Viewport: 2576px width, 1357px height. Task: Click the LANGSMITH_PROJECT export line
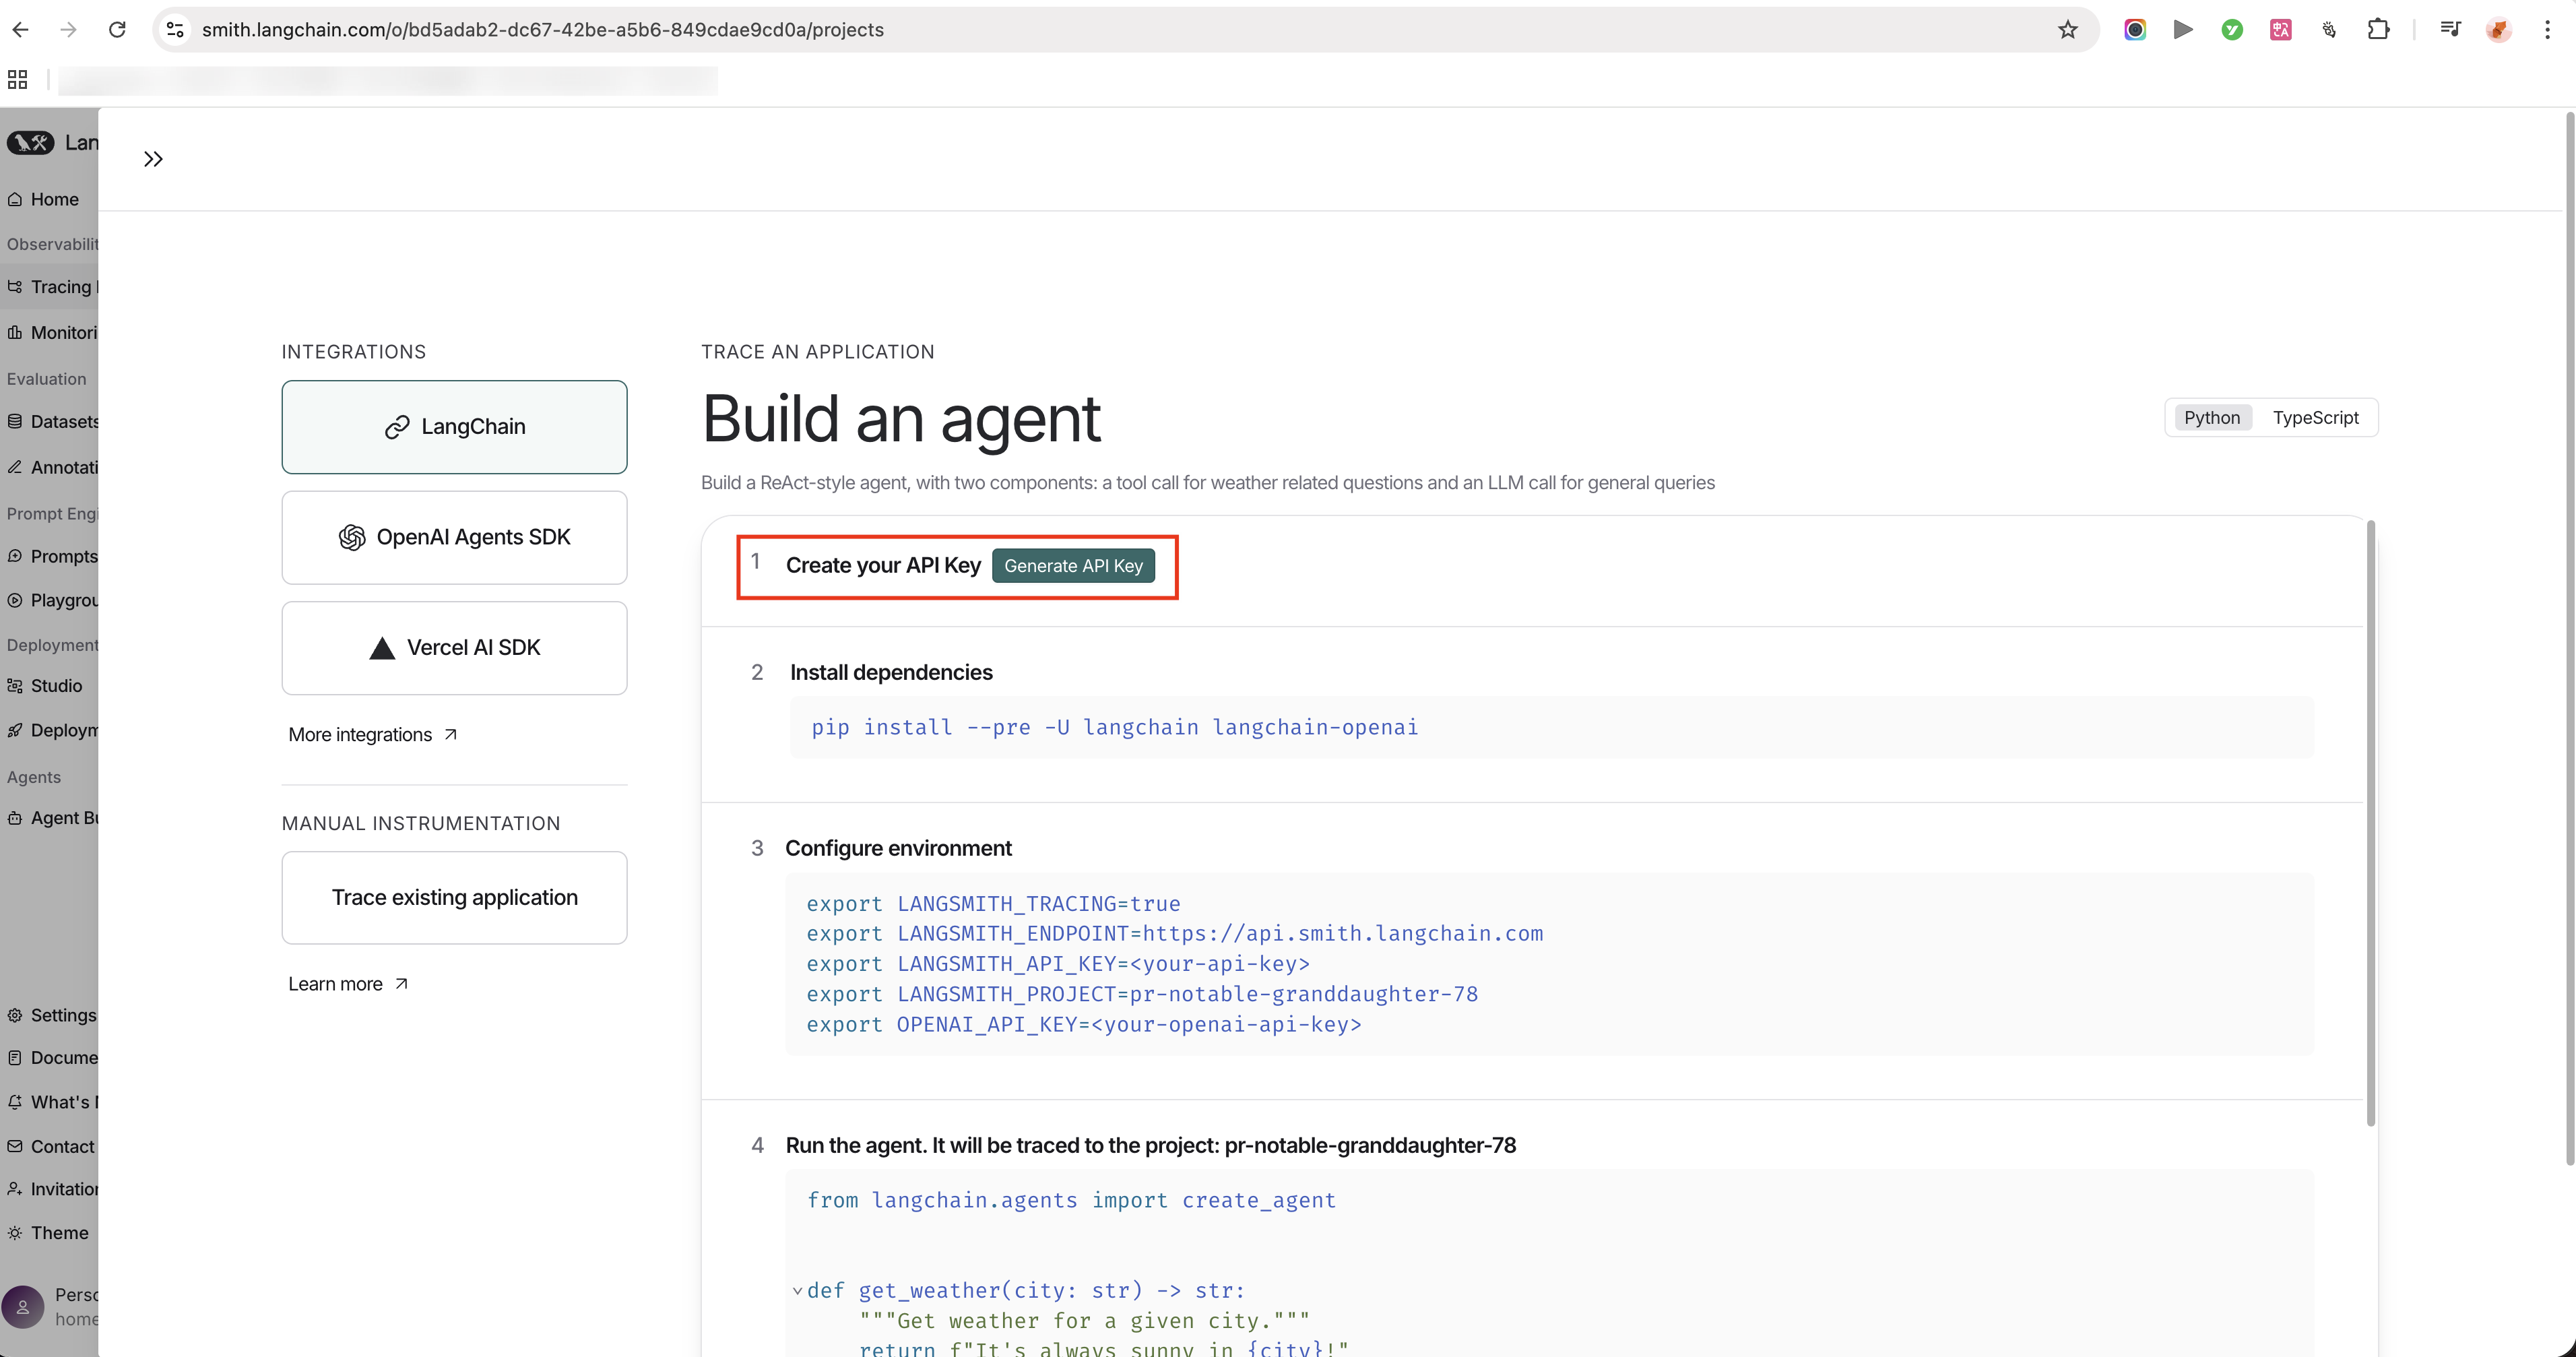(x=1142, y=994)
